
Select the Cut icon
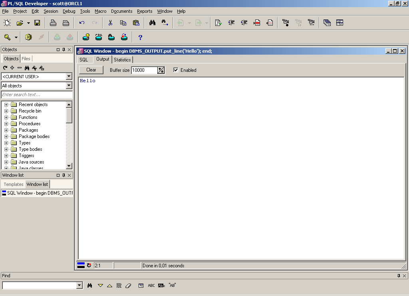[x=110, y=23]
